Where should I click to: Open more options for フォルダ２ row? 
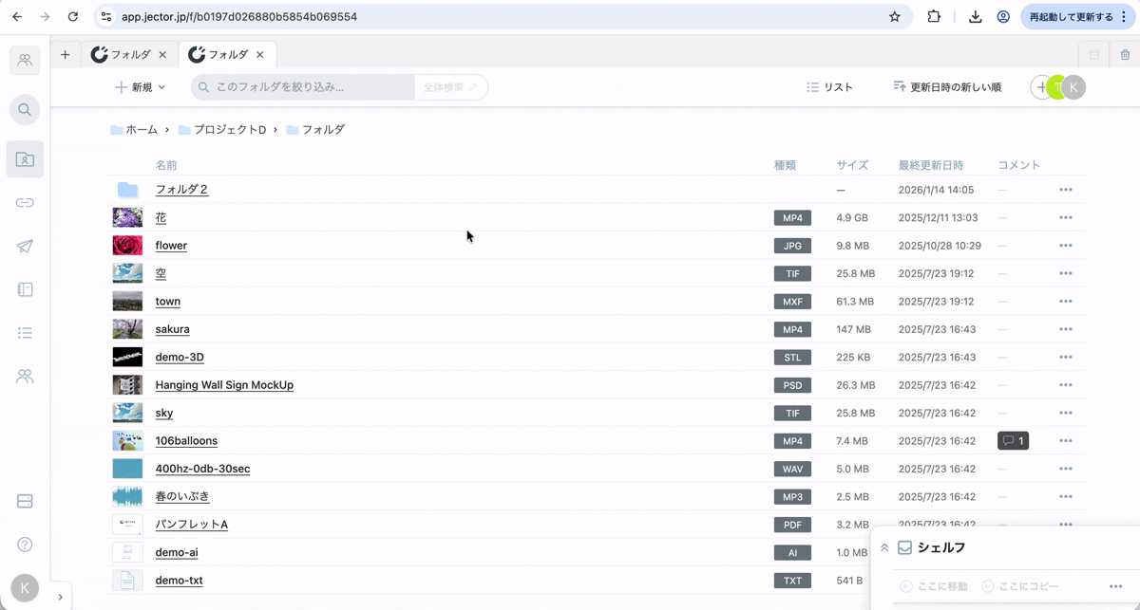click(x=1065, y=190)
